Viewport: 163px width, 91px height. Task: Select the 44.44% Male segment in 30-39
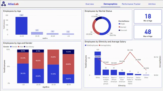pyautogui.click(x=53, y=57)
